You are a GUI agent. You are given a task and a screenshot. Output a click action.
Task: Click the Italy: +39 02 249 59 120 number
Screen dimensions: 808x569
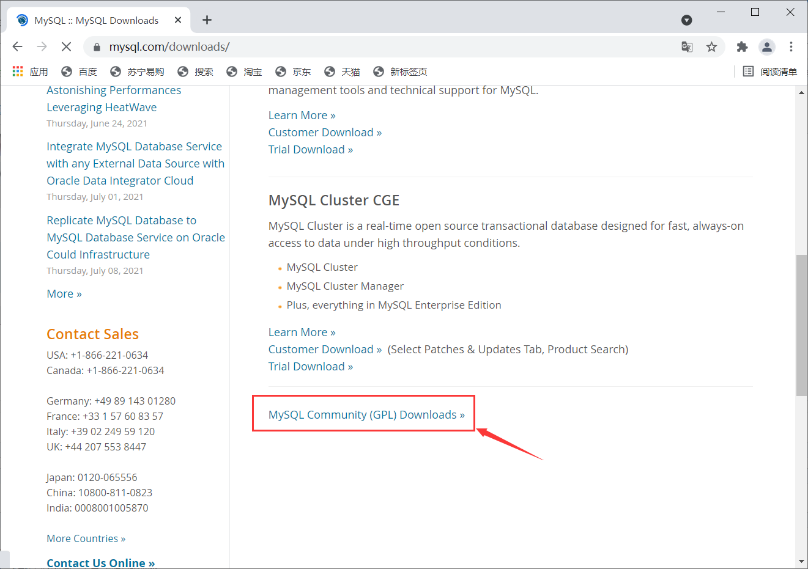(100, 431)
